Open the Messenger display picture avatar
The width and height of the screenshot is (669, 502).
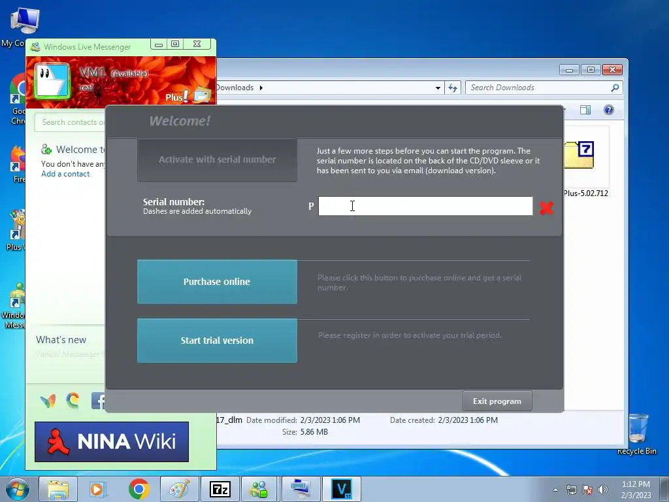coord(52,80)
